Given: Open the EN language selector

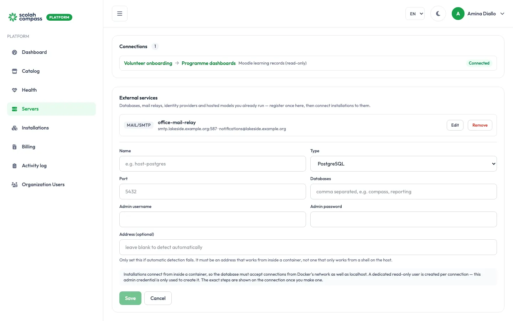Looking at the screenshot, I should pos(415,14).
